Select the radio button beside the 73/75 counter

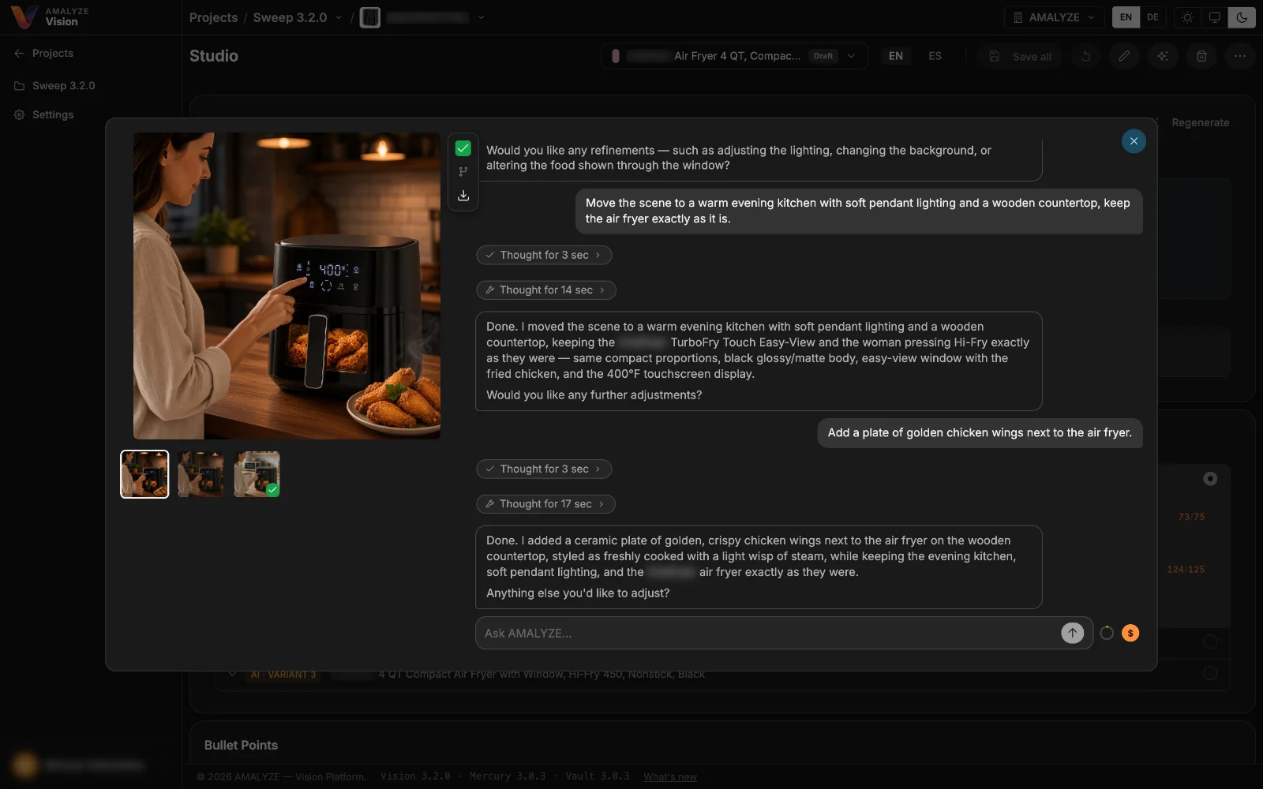coord(1210,478)
